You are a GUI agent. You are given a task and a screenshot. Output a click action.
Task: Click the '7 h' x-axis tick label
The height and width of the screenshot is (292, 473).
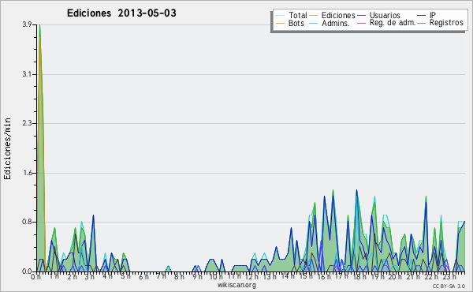(x=162, y=276)
